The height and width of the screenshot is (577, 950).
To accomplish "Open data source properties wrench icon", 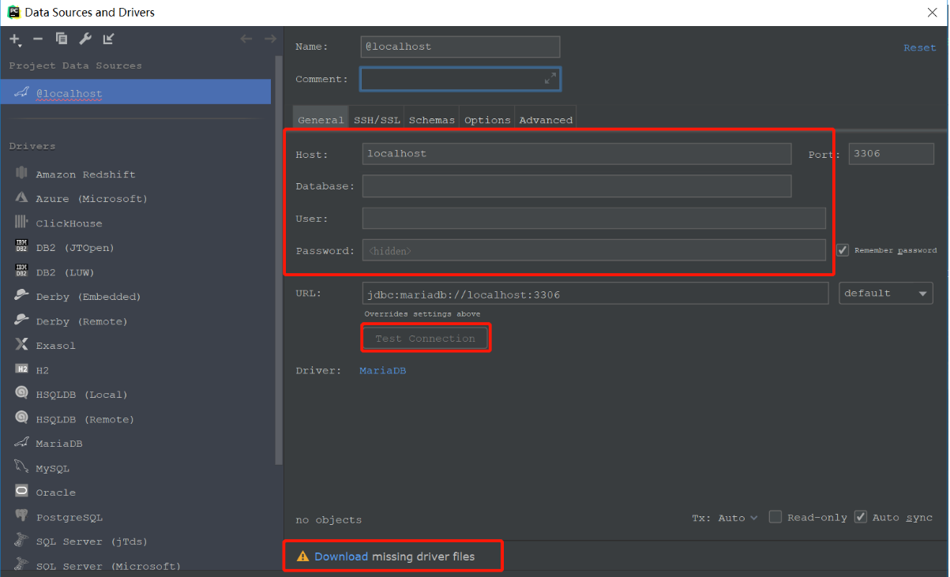I will pos(84,38).
